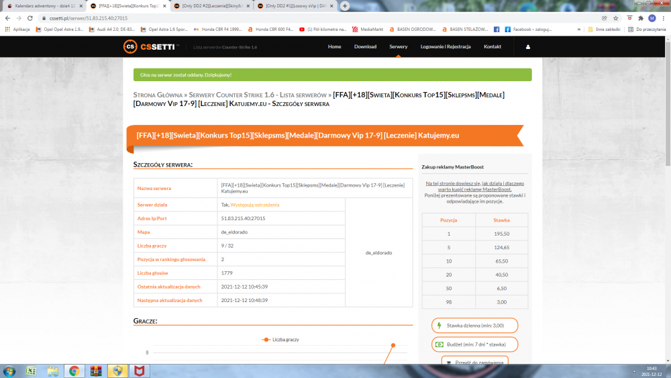Follow Serwery Counter Strike 1.6 breadcrumb
This screenshot has height=378, width=671.
coord(258,95)
